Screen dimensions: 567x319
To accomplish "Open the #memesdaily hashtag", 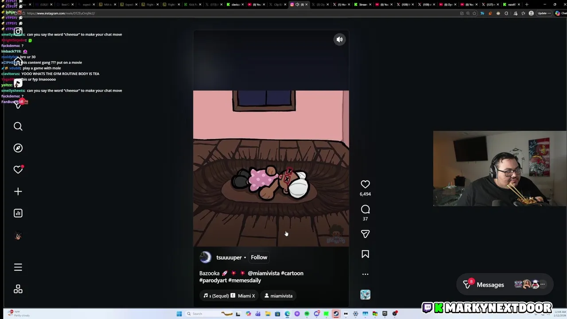I will click(245, 280).
